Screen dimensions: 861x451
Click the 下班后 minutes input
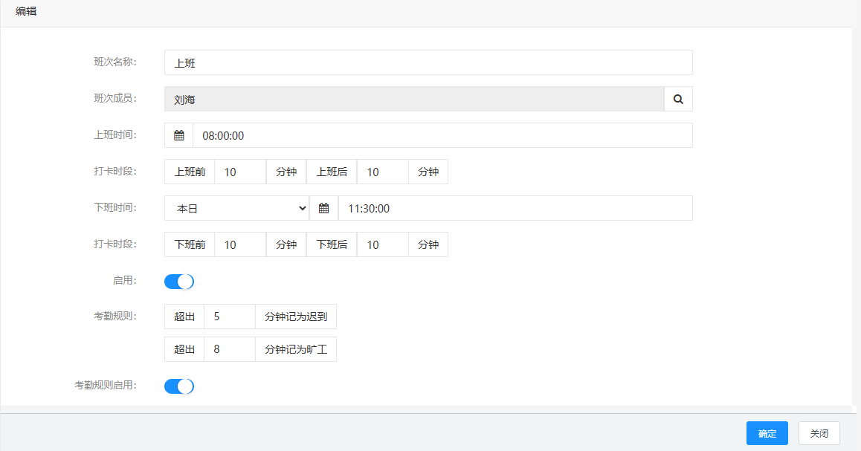click(382, 244)
